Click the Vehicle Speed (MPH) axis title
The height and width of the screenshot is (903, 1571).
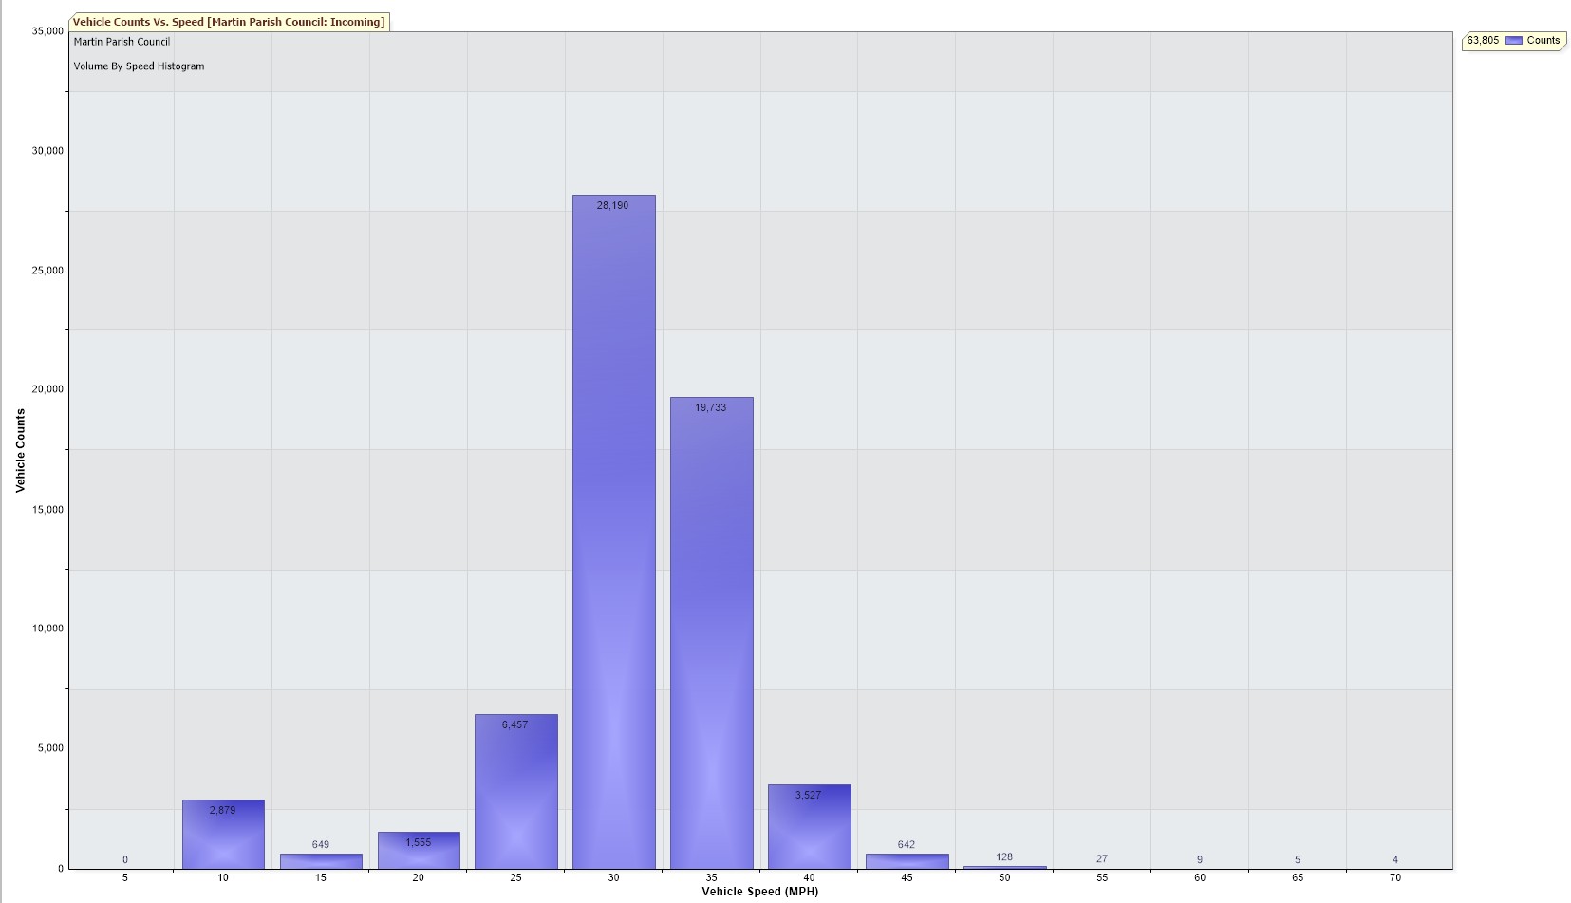coord(759,892)
